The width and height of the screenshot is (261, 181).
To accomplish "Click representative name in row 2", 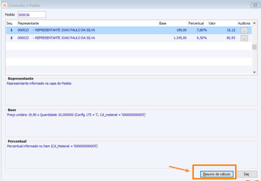I will click(65, 38).
